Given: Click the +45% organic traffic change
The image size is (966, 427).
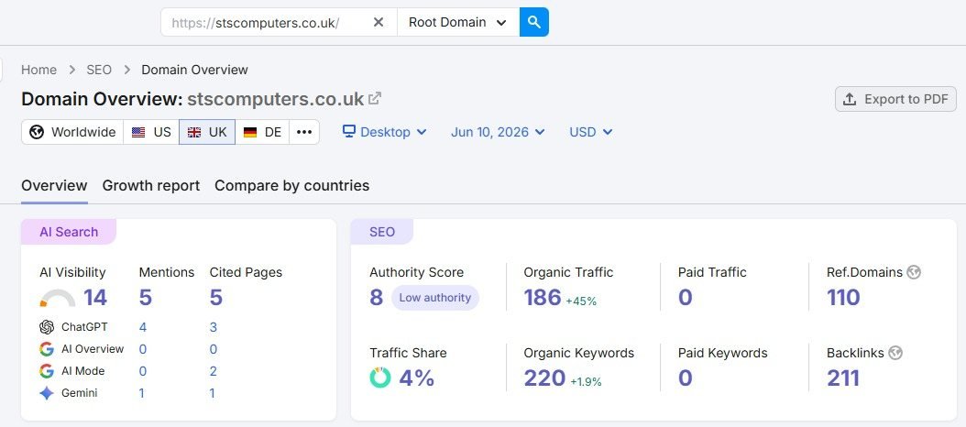Looking at the screenshot, I should tap(581, 301).
